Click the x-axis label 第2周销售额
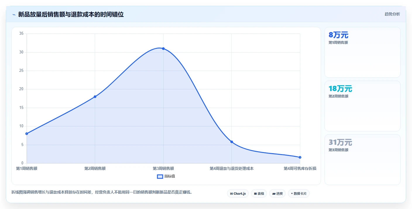Screen dimensions: 412x209 [95, 168]
